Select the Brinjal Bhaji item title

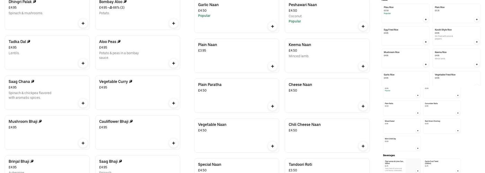coord(19,162)
